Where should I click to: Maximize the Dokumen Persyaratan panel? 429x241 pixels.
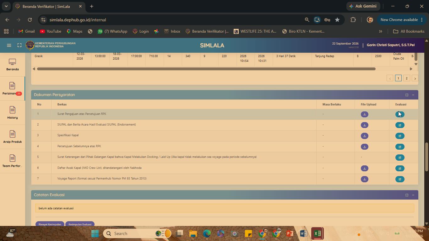[407, 95]
